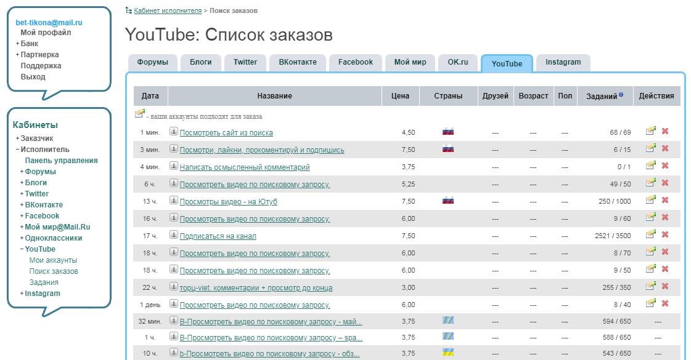This screenshot has width=691, height=360.
Task: Delete order in the 0 / 1 row
Action: 665,166
